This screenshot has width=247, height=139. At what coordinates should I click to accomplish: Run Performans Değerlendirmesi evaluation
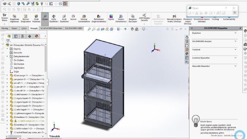[99, 19]
